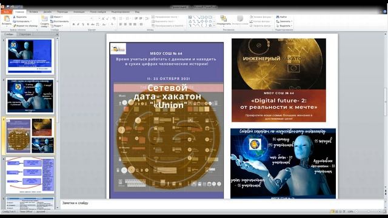This screenshot has width=388, height=218.
Task: Click the Increase List Level icon
Action: point(141,19)
